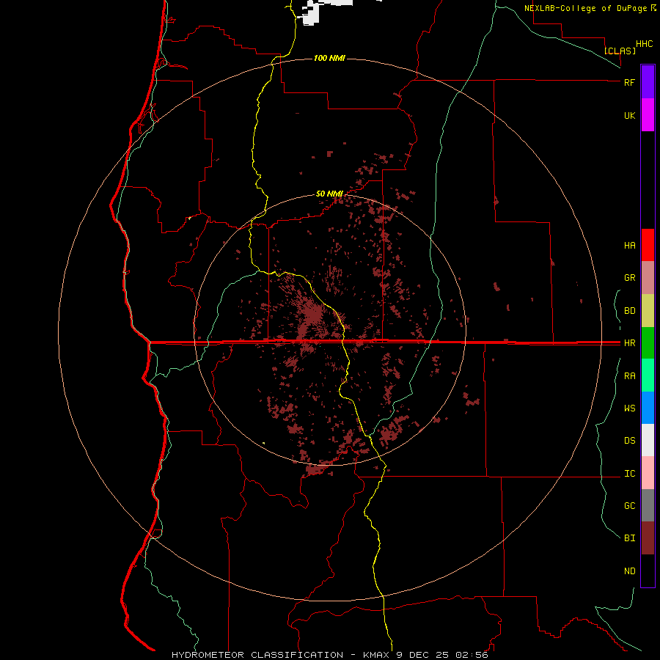Screen dimensions: 660x660
Task: Click the 9 DEC 25 date text
Action: click(423, 655)
